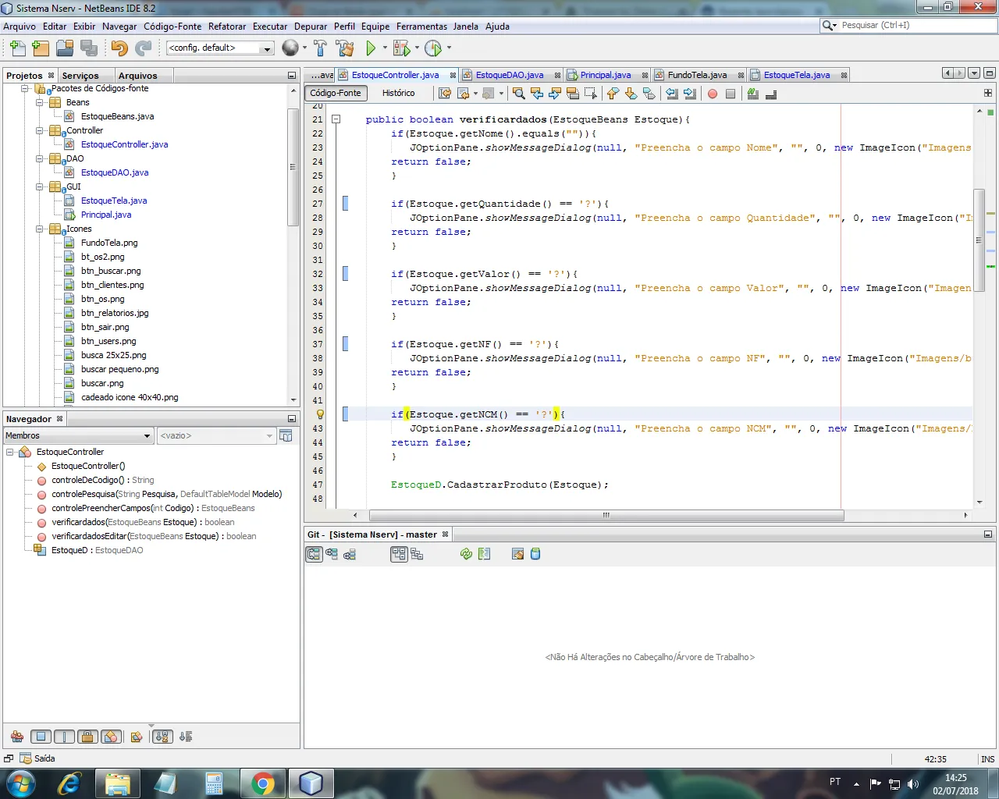Image resolution: width=999 pixels, height=799 pixels.
Task: Run the project with the green play icon
Action: pos(371,48)
